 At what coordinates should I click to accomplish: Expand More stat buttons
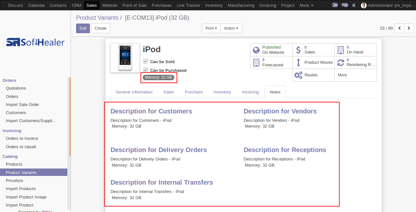coord(356,75)
